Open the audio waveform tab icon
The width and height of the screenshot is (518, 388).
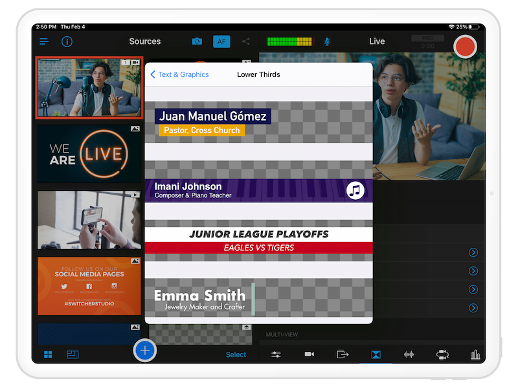409,354
